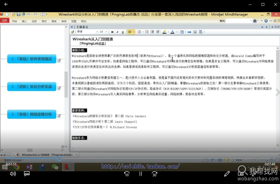The height and width of the screenshot is (184, 280).
Task: Open the 文件 file tab
Action: [x=4, y=21]
